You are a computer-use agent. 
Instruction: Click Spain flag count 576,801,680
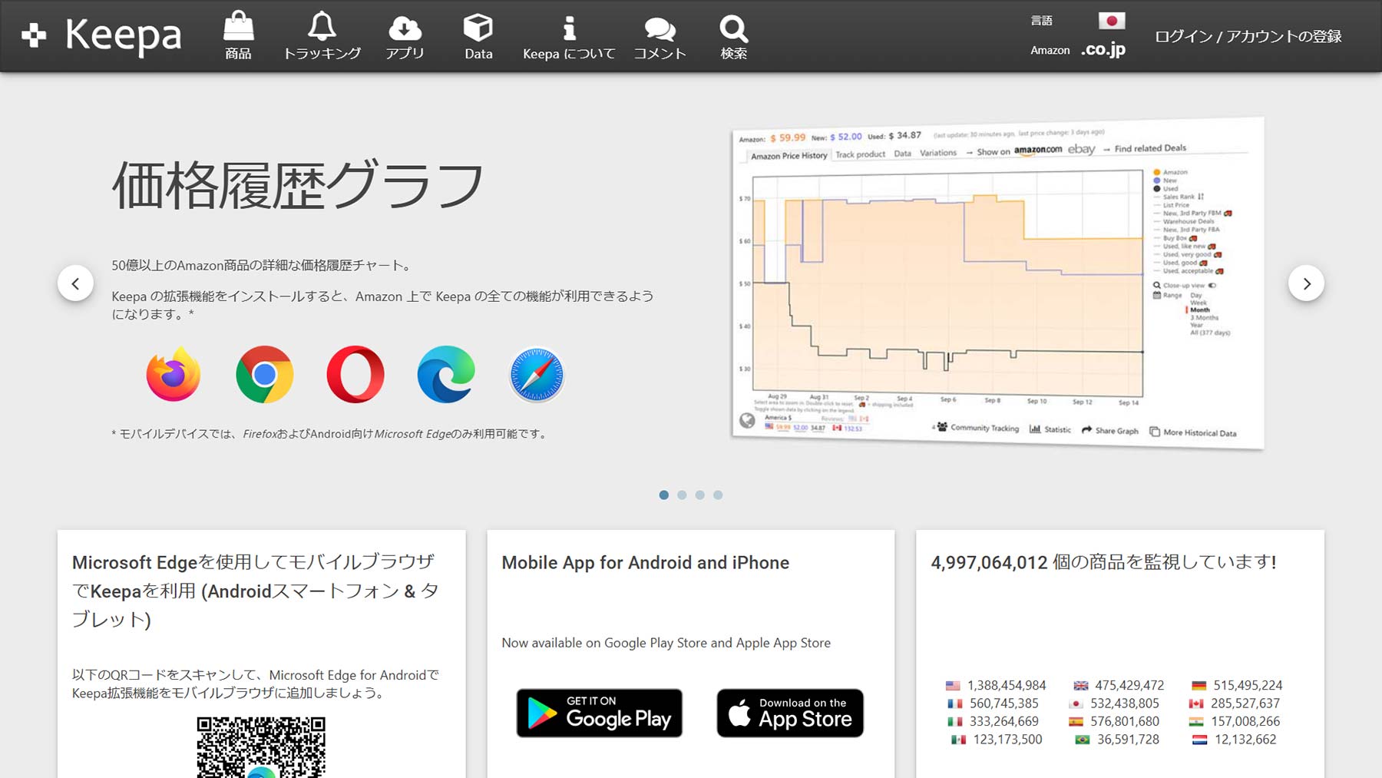[x=1114, y=721]
